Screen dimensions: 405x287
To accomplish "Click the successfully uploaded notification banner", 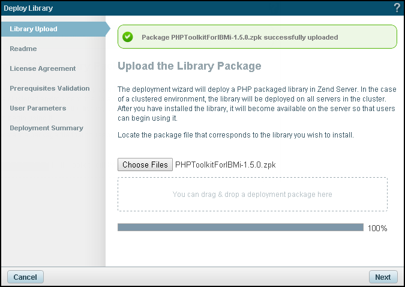I will 257,37.
